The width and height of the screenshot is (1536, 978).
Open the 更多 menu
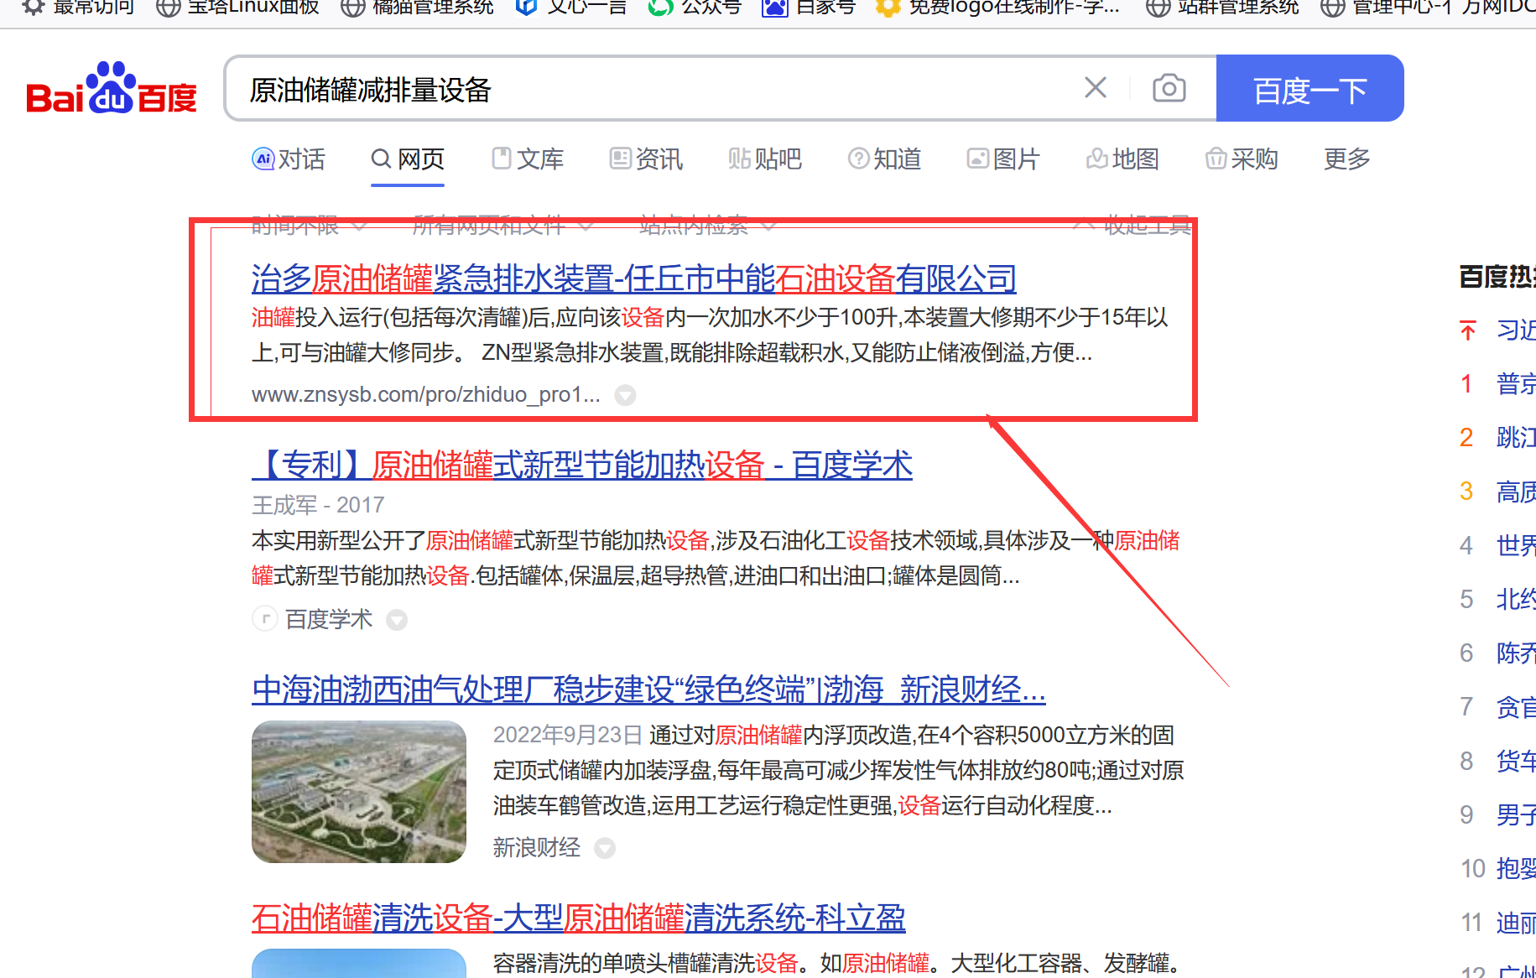coord(1346,159)
